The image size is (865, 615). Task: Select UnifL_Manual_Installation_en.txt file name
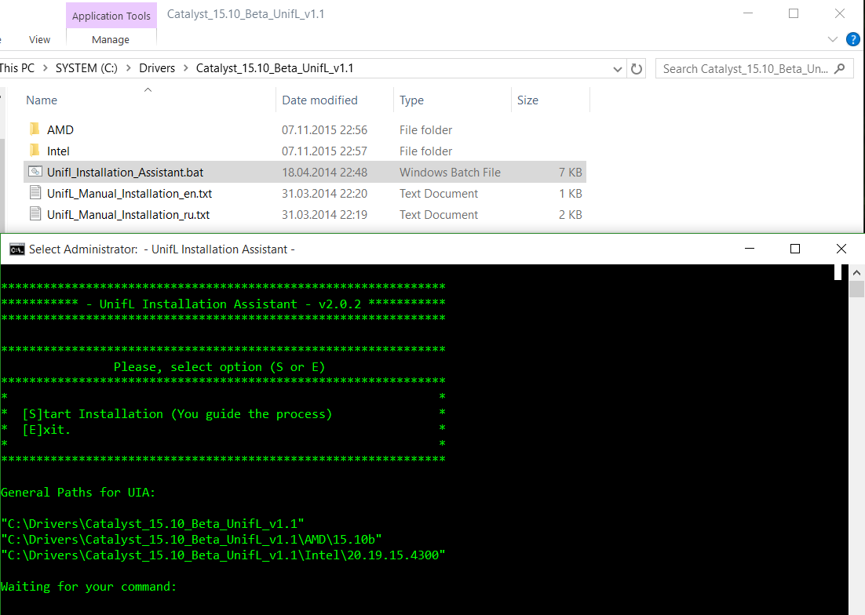click(x=130, y=193)
